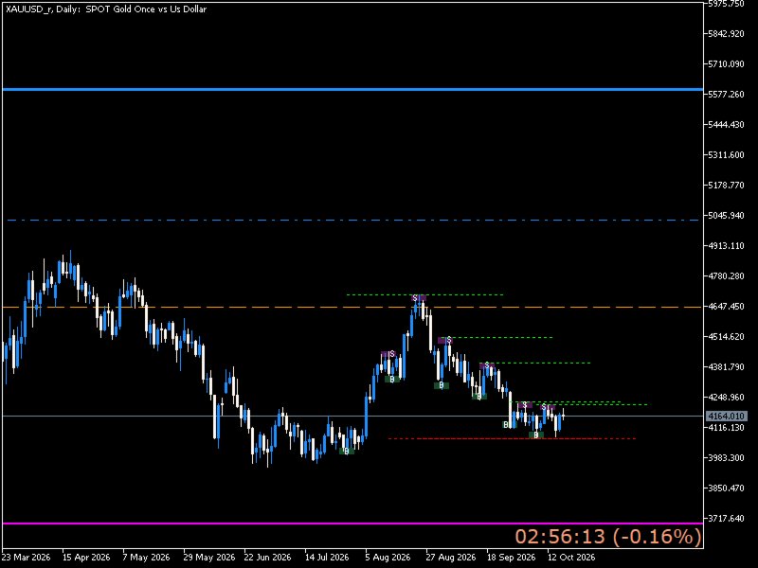
Task: Click the 4647.450 price axis label
Action: pos(726,306)
